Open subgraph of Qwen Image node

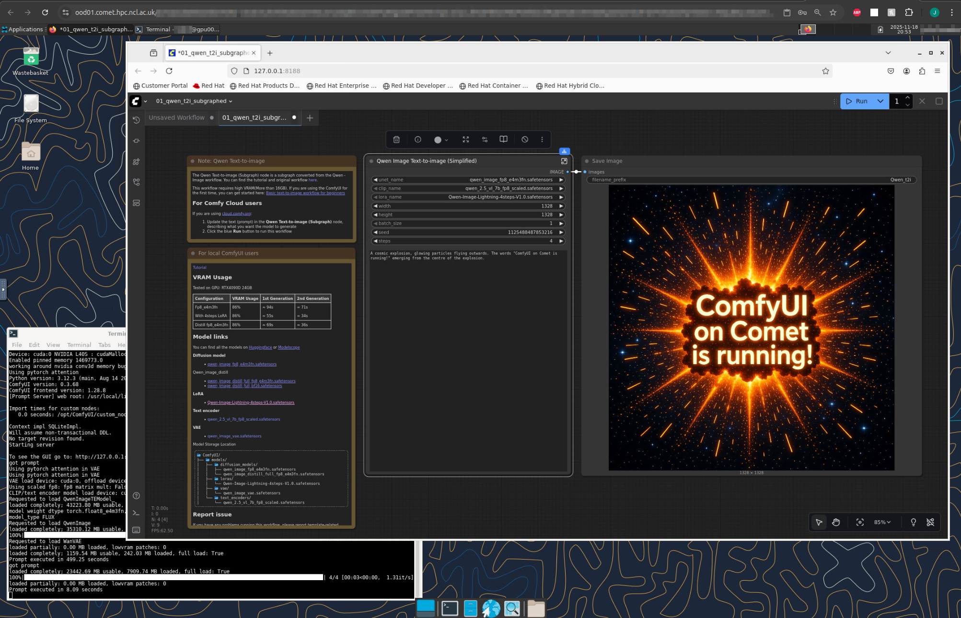[564, 161]
